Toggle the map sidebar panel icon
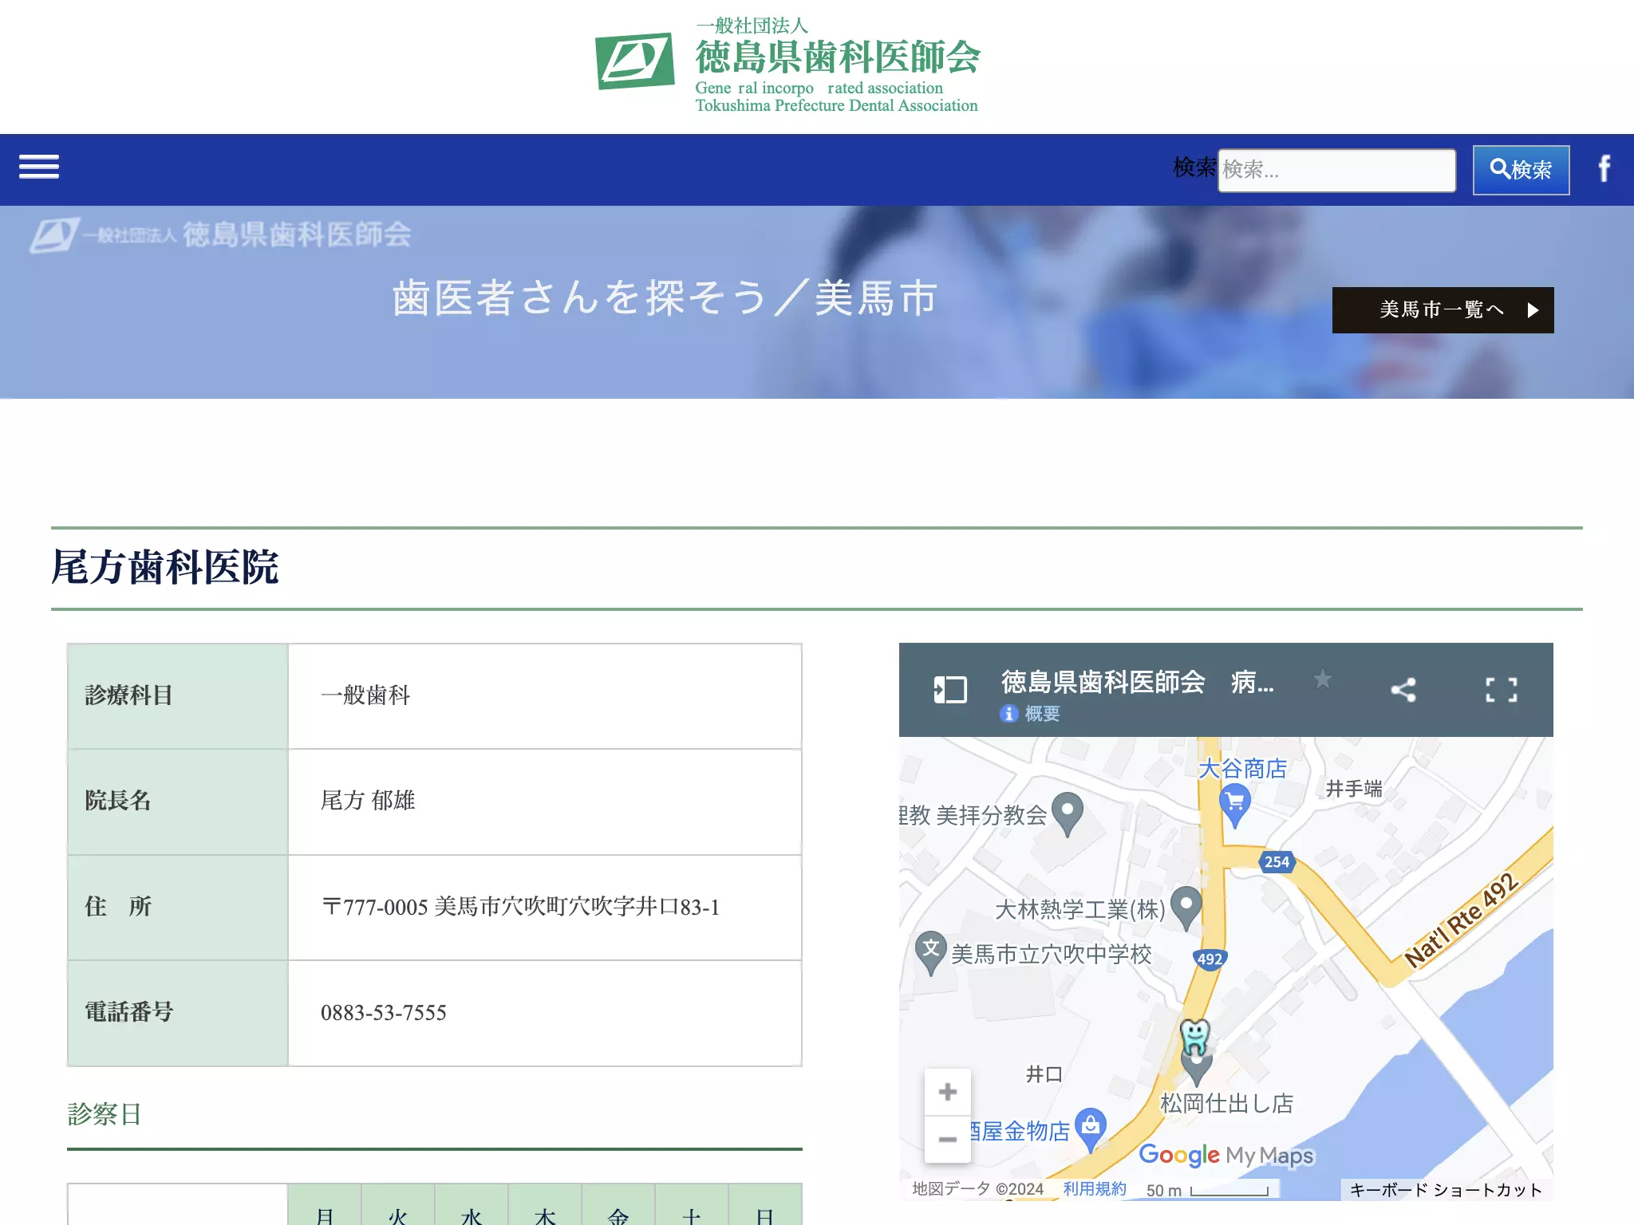Image resolution: width=1634 pixels, height=1225 pixels. tap(949, 690)
